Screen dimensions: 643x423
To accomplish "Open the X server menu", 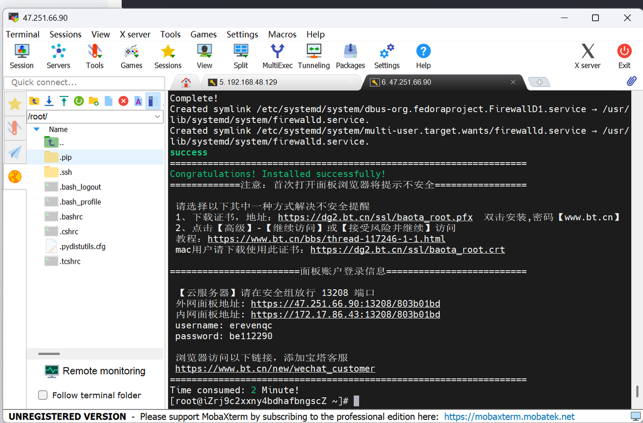I will pos(135,34).
